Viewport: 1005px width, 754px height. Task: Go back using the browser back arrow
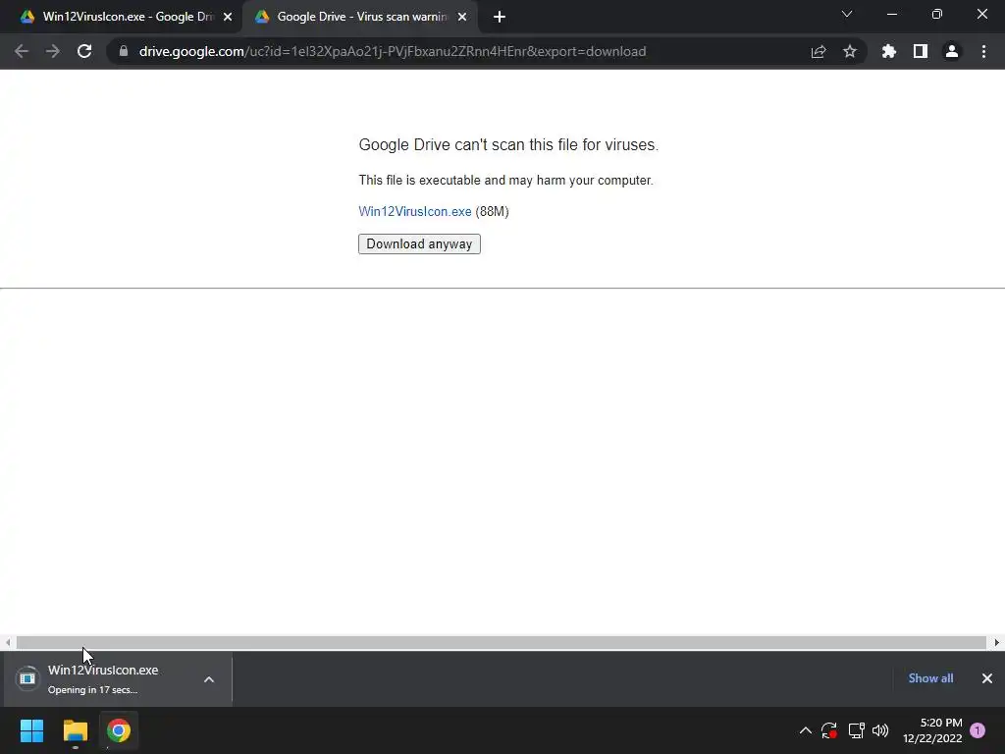click(22, 51)
